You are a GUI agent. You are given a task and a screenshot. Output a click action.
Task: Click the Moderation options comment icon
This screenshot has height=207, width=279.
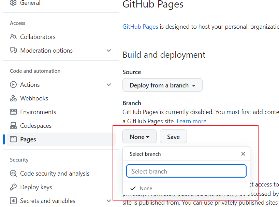pos(13,51)
